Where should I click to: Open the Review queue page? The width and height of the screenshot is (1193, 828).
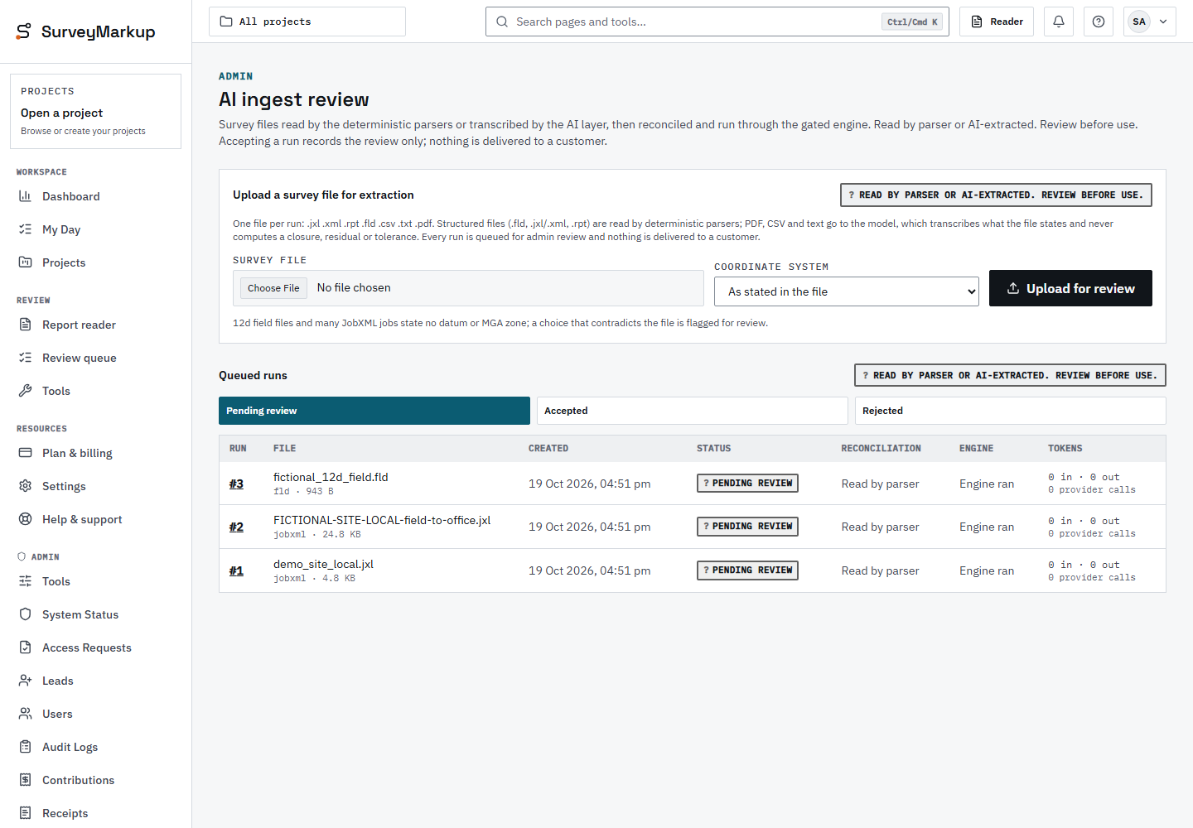95,358
